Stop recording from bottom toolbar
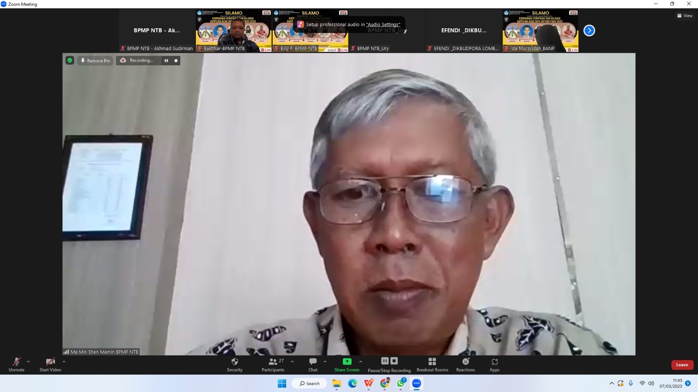 click(x=394, y=361)
